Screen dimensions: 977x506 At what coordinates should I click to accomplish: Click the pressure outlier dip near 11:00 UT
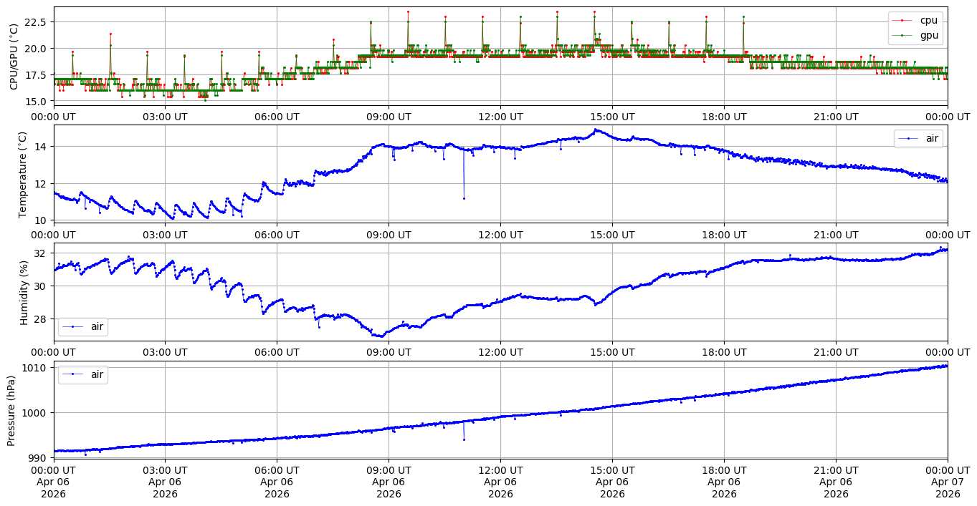[x=464, y=439]
